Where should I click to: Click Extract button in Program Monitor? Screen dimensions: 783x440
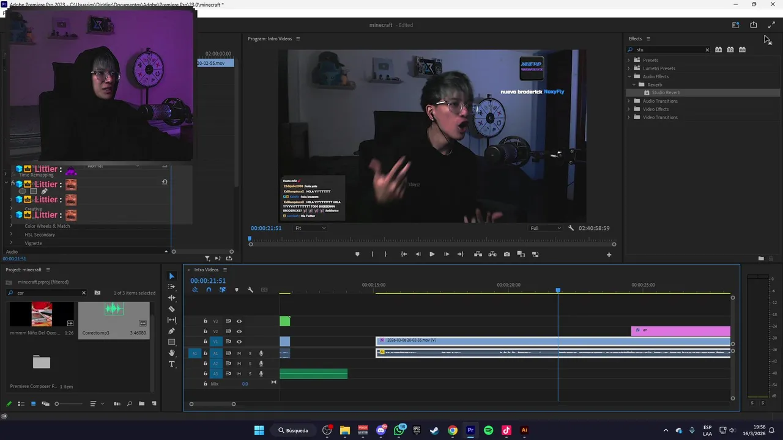tap(492, 254)
